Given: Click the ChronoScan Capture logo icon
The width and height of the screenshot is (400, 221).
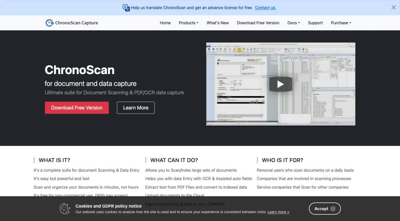Looking at the screenshot, I should coord(49,23).
